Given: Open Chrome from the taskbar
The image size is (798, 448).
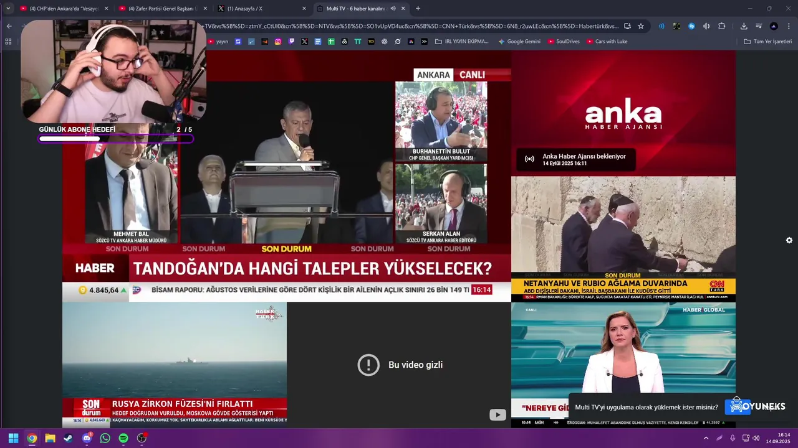Looking at the screenshot, I should click(32, 438).
